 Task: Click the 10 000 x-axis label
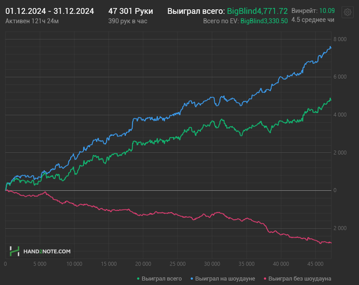pos(74,264)
